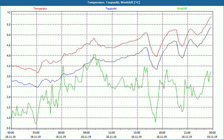
Task: Click the 3,5 y-axis value
Action: click(9, 66)
